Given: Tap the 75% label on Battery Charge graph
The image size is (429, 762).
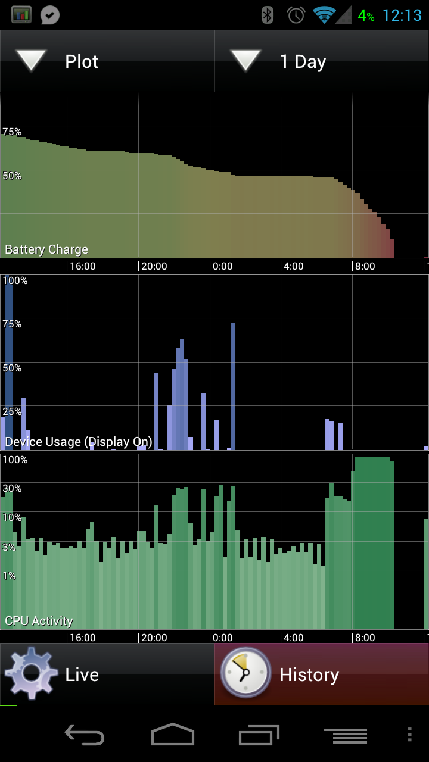Looking at the screenshot, I should click(x=12, y=132).
